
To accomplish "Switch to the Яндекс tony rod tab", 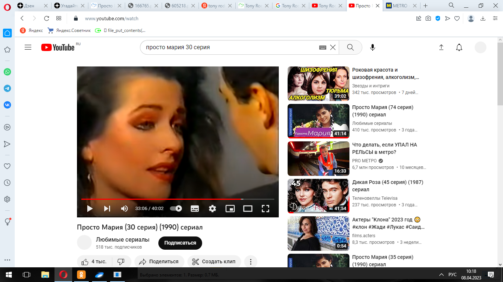I will 217,6.
